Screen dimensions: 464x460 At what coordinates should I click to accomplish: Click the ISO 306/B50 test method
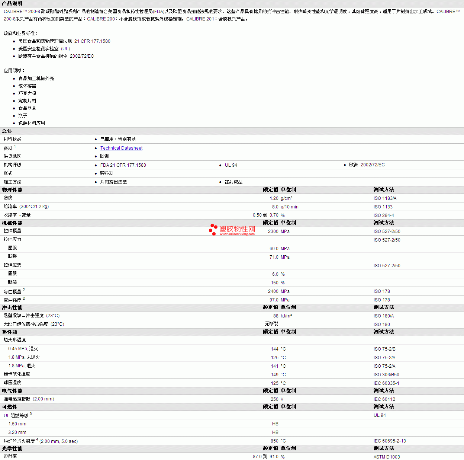(386, 375)
